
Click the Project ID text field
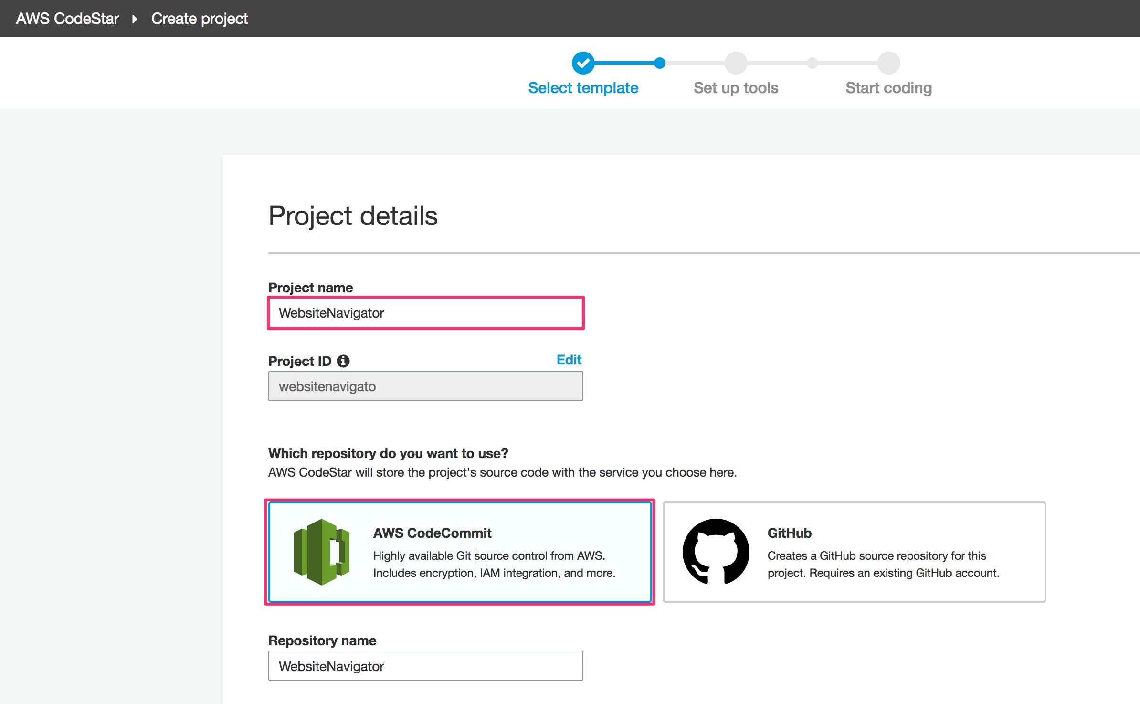point(426,386)
